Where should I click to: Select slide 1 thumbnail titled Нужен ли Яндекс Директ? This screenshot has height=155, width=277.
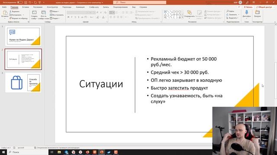click(23, 36)
